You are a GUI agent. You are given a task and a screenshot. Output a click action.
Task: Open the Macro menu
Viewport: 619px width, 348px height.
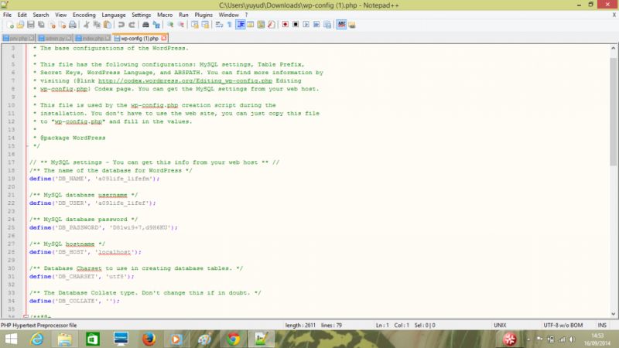pyautogui.click(x=165, y=15)
